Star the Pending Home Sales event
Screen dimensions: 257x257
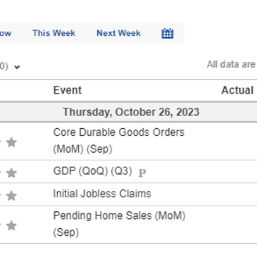11,225
